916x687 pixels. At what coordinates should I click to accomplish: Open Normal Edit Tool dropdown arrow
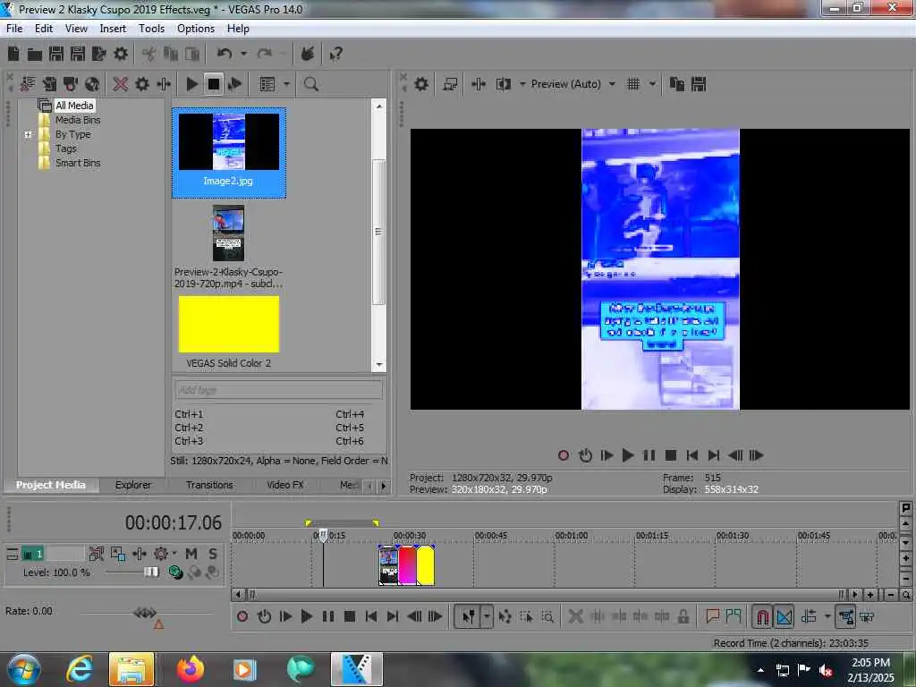click(x=487, y=617)
